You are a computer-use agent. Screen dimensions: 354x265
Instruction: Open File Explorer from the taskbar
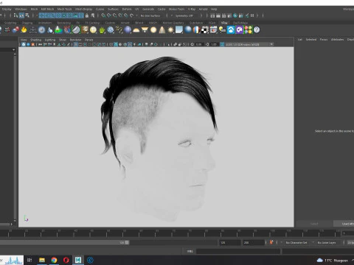coord(42,260)
